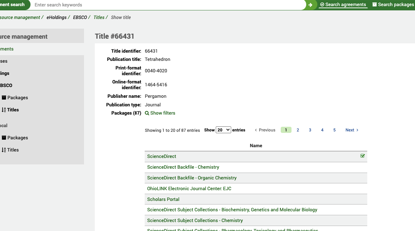Image resolution: width=415 pixels, height=231 pixels.
Task: Open the Show entries dropdown
Action: click(223, 130)
